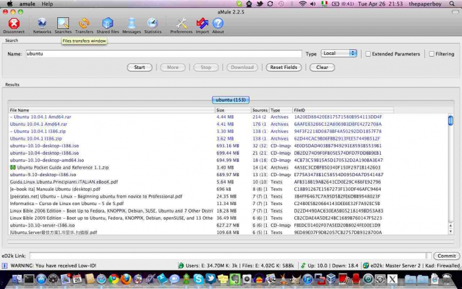Click the upload/download speed icon
This screenshot has width=462, height=289.
click(303, 266)
